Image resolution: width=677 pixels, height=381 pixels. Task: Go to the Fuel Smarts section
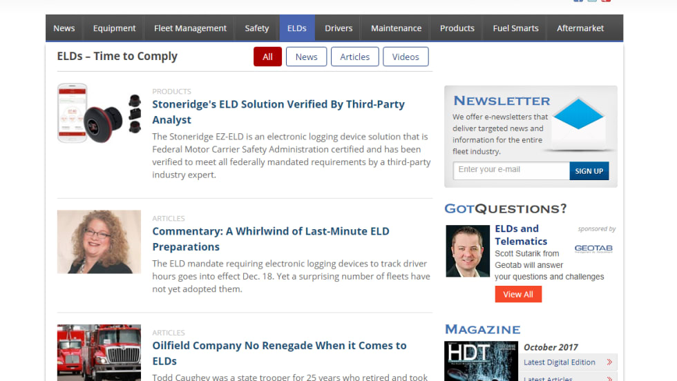click(515, 28)
